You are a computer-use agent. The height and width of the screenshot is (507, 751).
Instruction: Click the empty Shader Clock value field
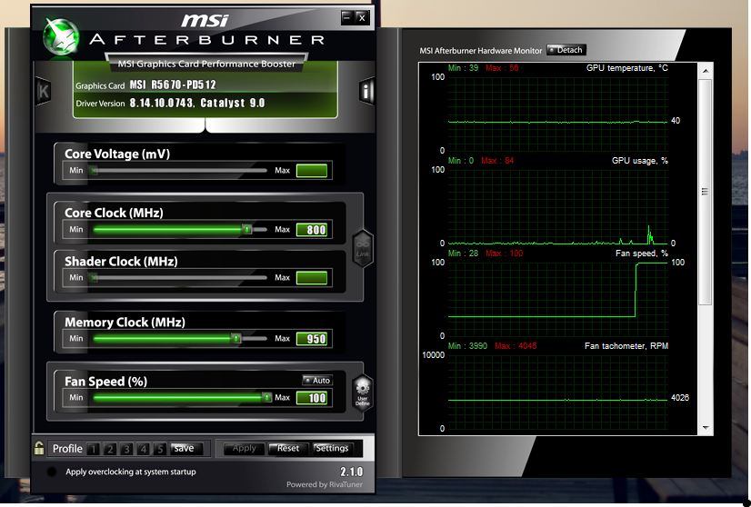point(312,278)
